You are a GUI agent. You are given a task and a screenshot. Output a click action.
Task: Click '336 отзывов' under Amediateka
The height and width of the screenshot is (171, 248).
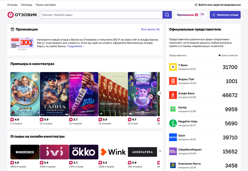coord(135,167)
